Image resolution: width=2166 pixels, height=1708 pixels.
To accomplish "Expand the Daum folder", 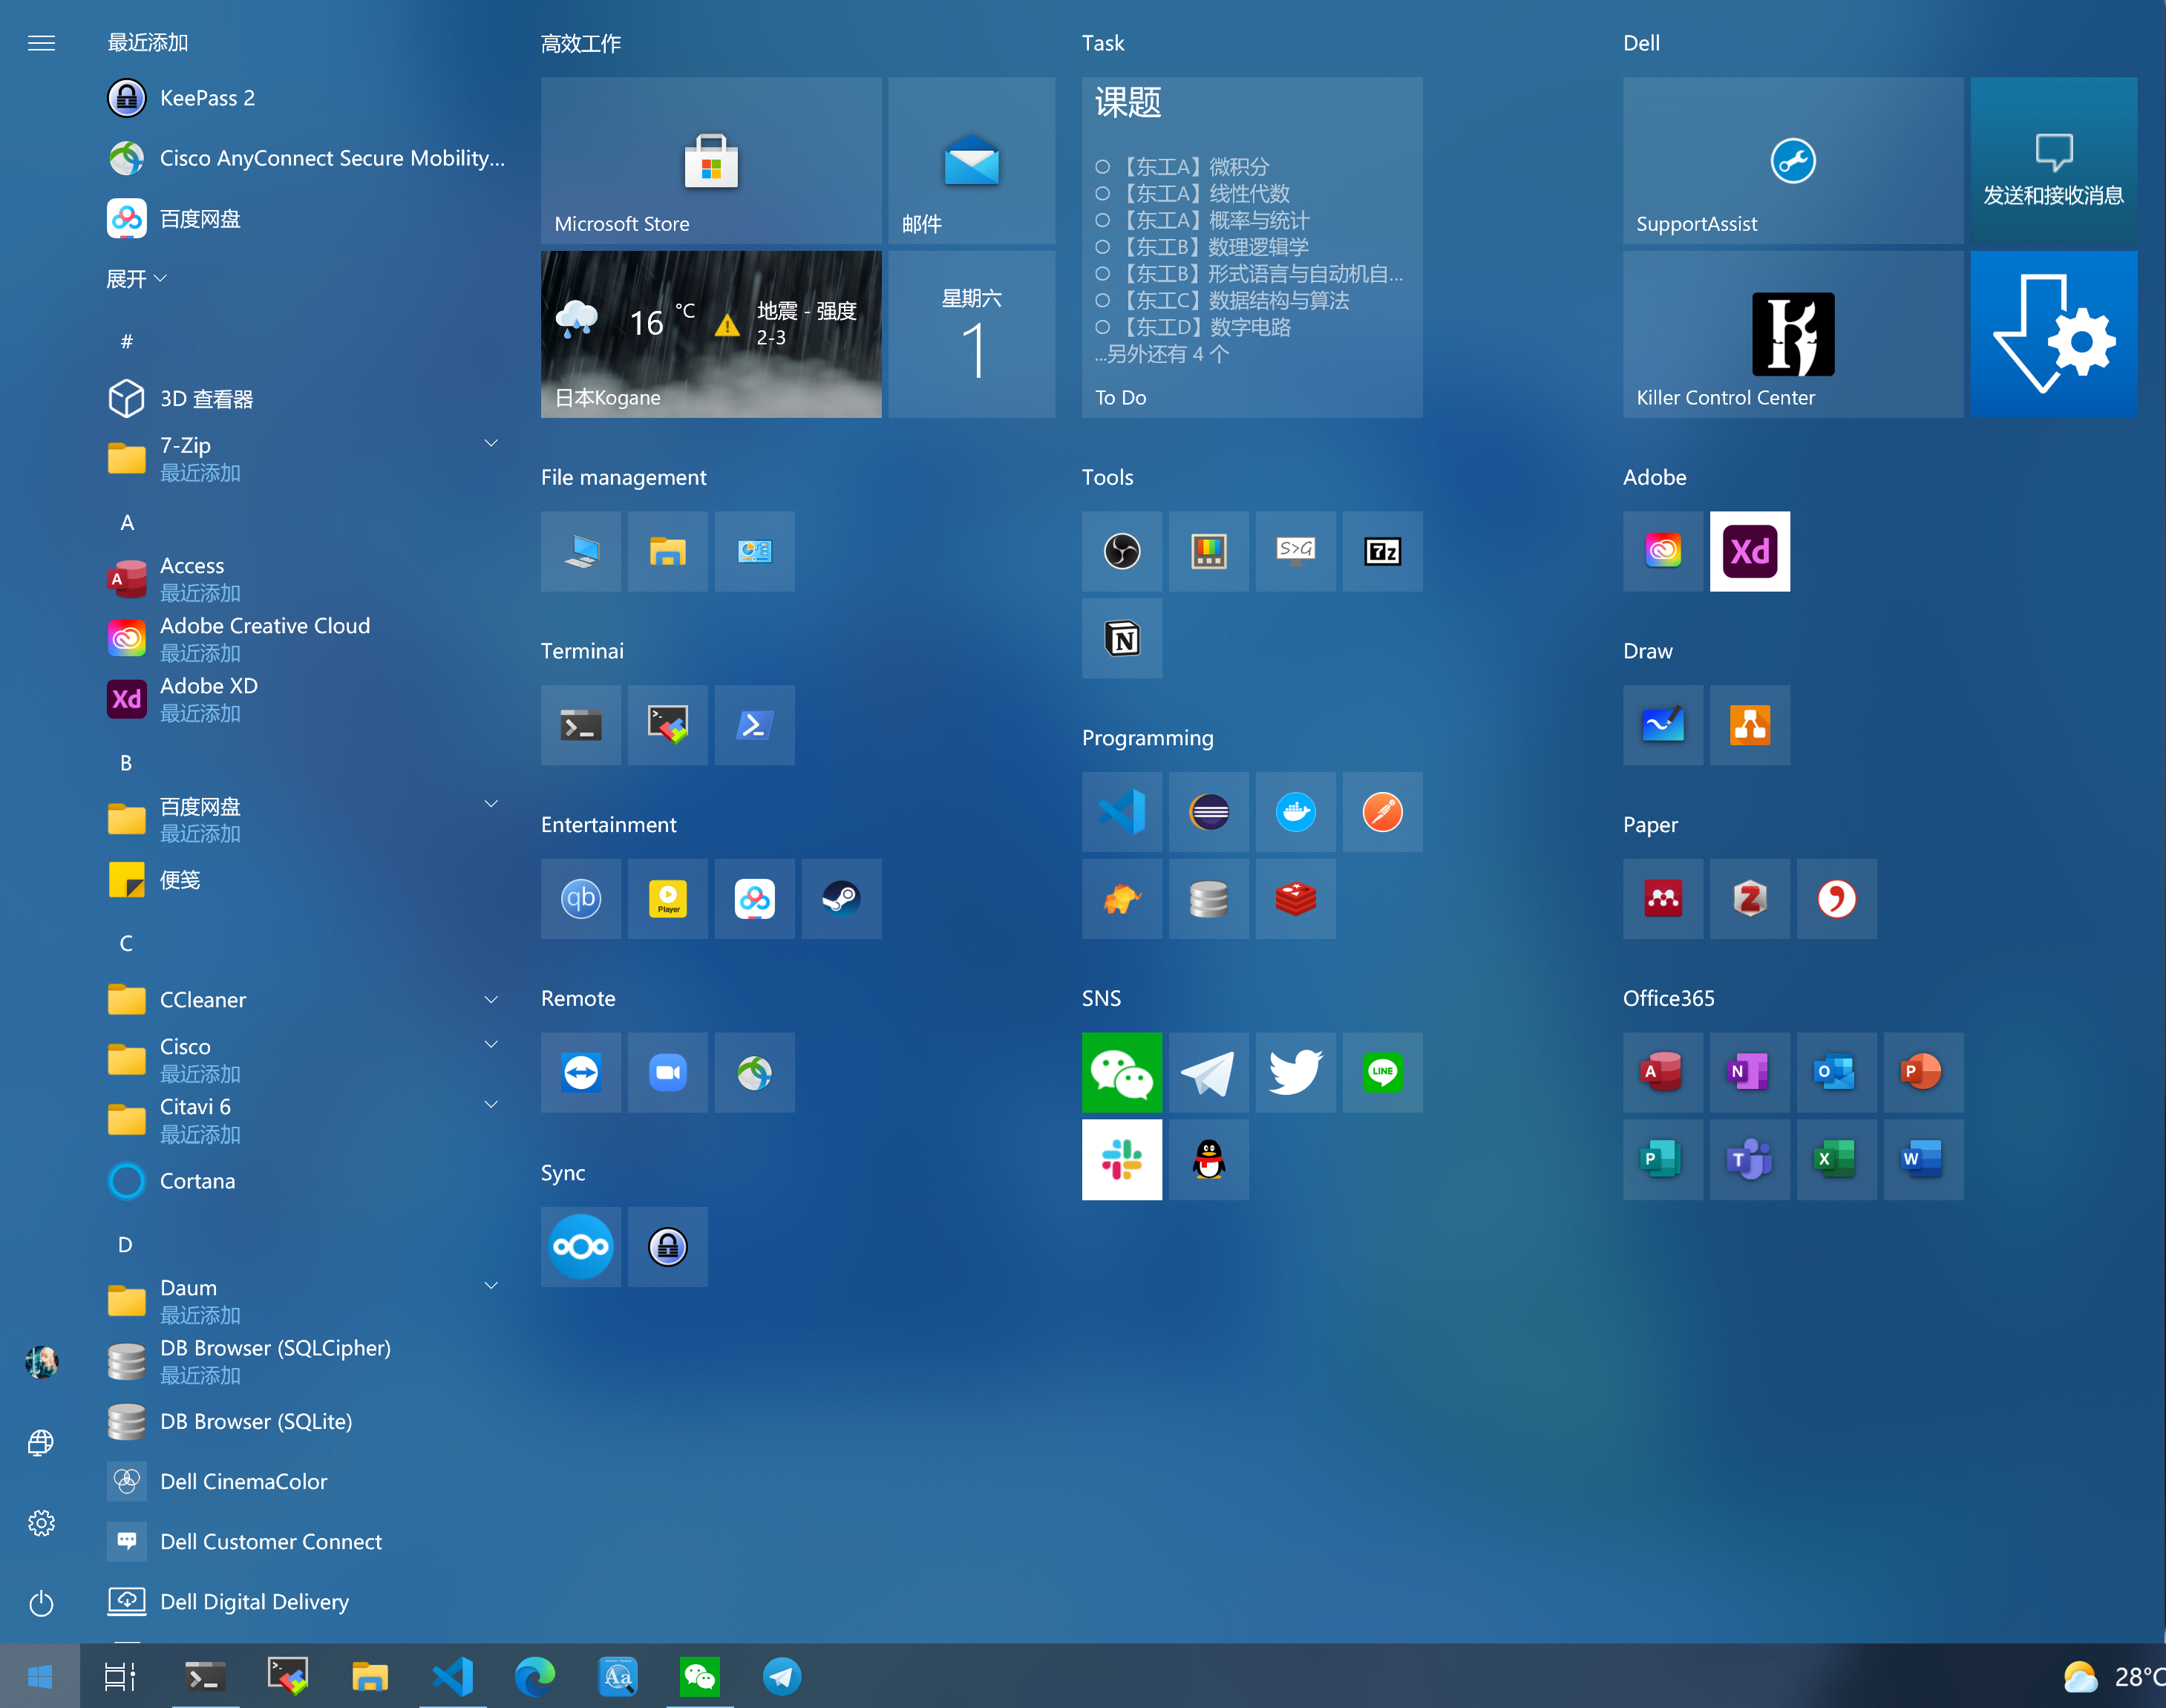I will click(x=491, y=1286).
